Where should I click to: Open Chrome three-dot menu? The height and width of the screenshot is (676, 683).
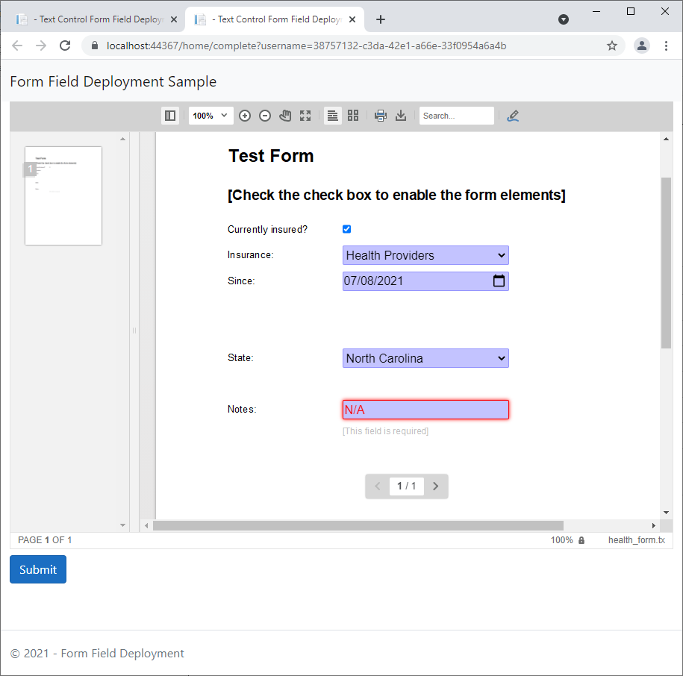(x=666, y=46)
